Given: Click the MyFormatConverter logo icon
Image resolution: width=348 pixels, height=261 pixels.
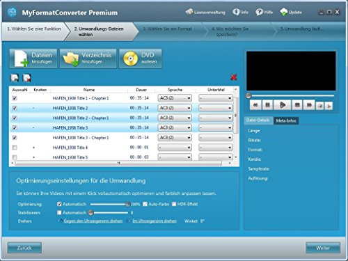Looking at the screenshot, I should pos(12,13).
